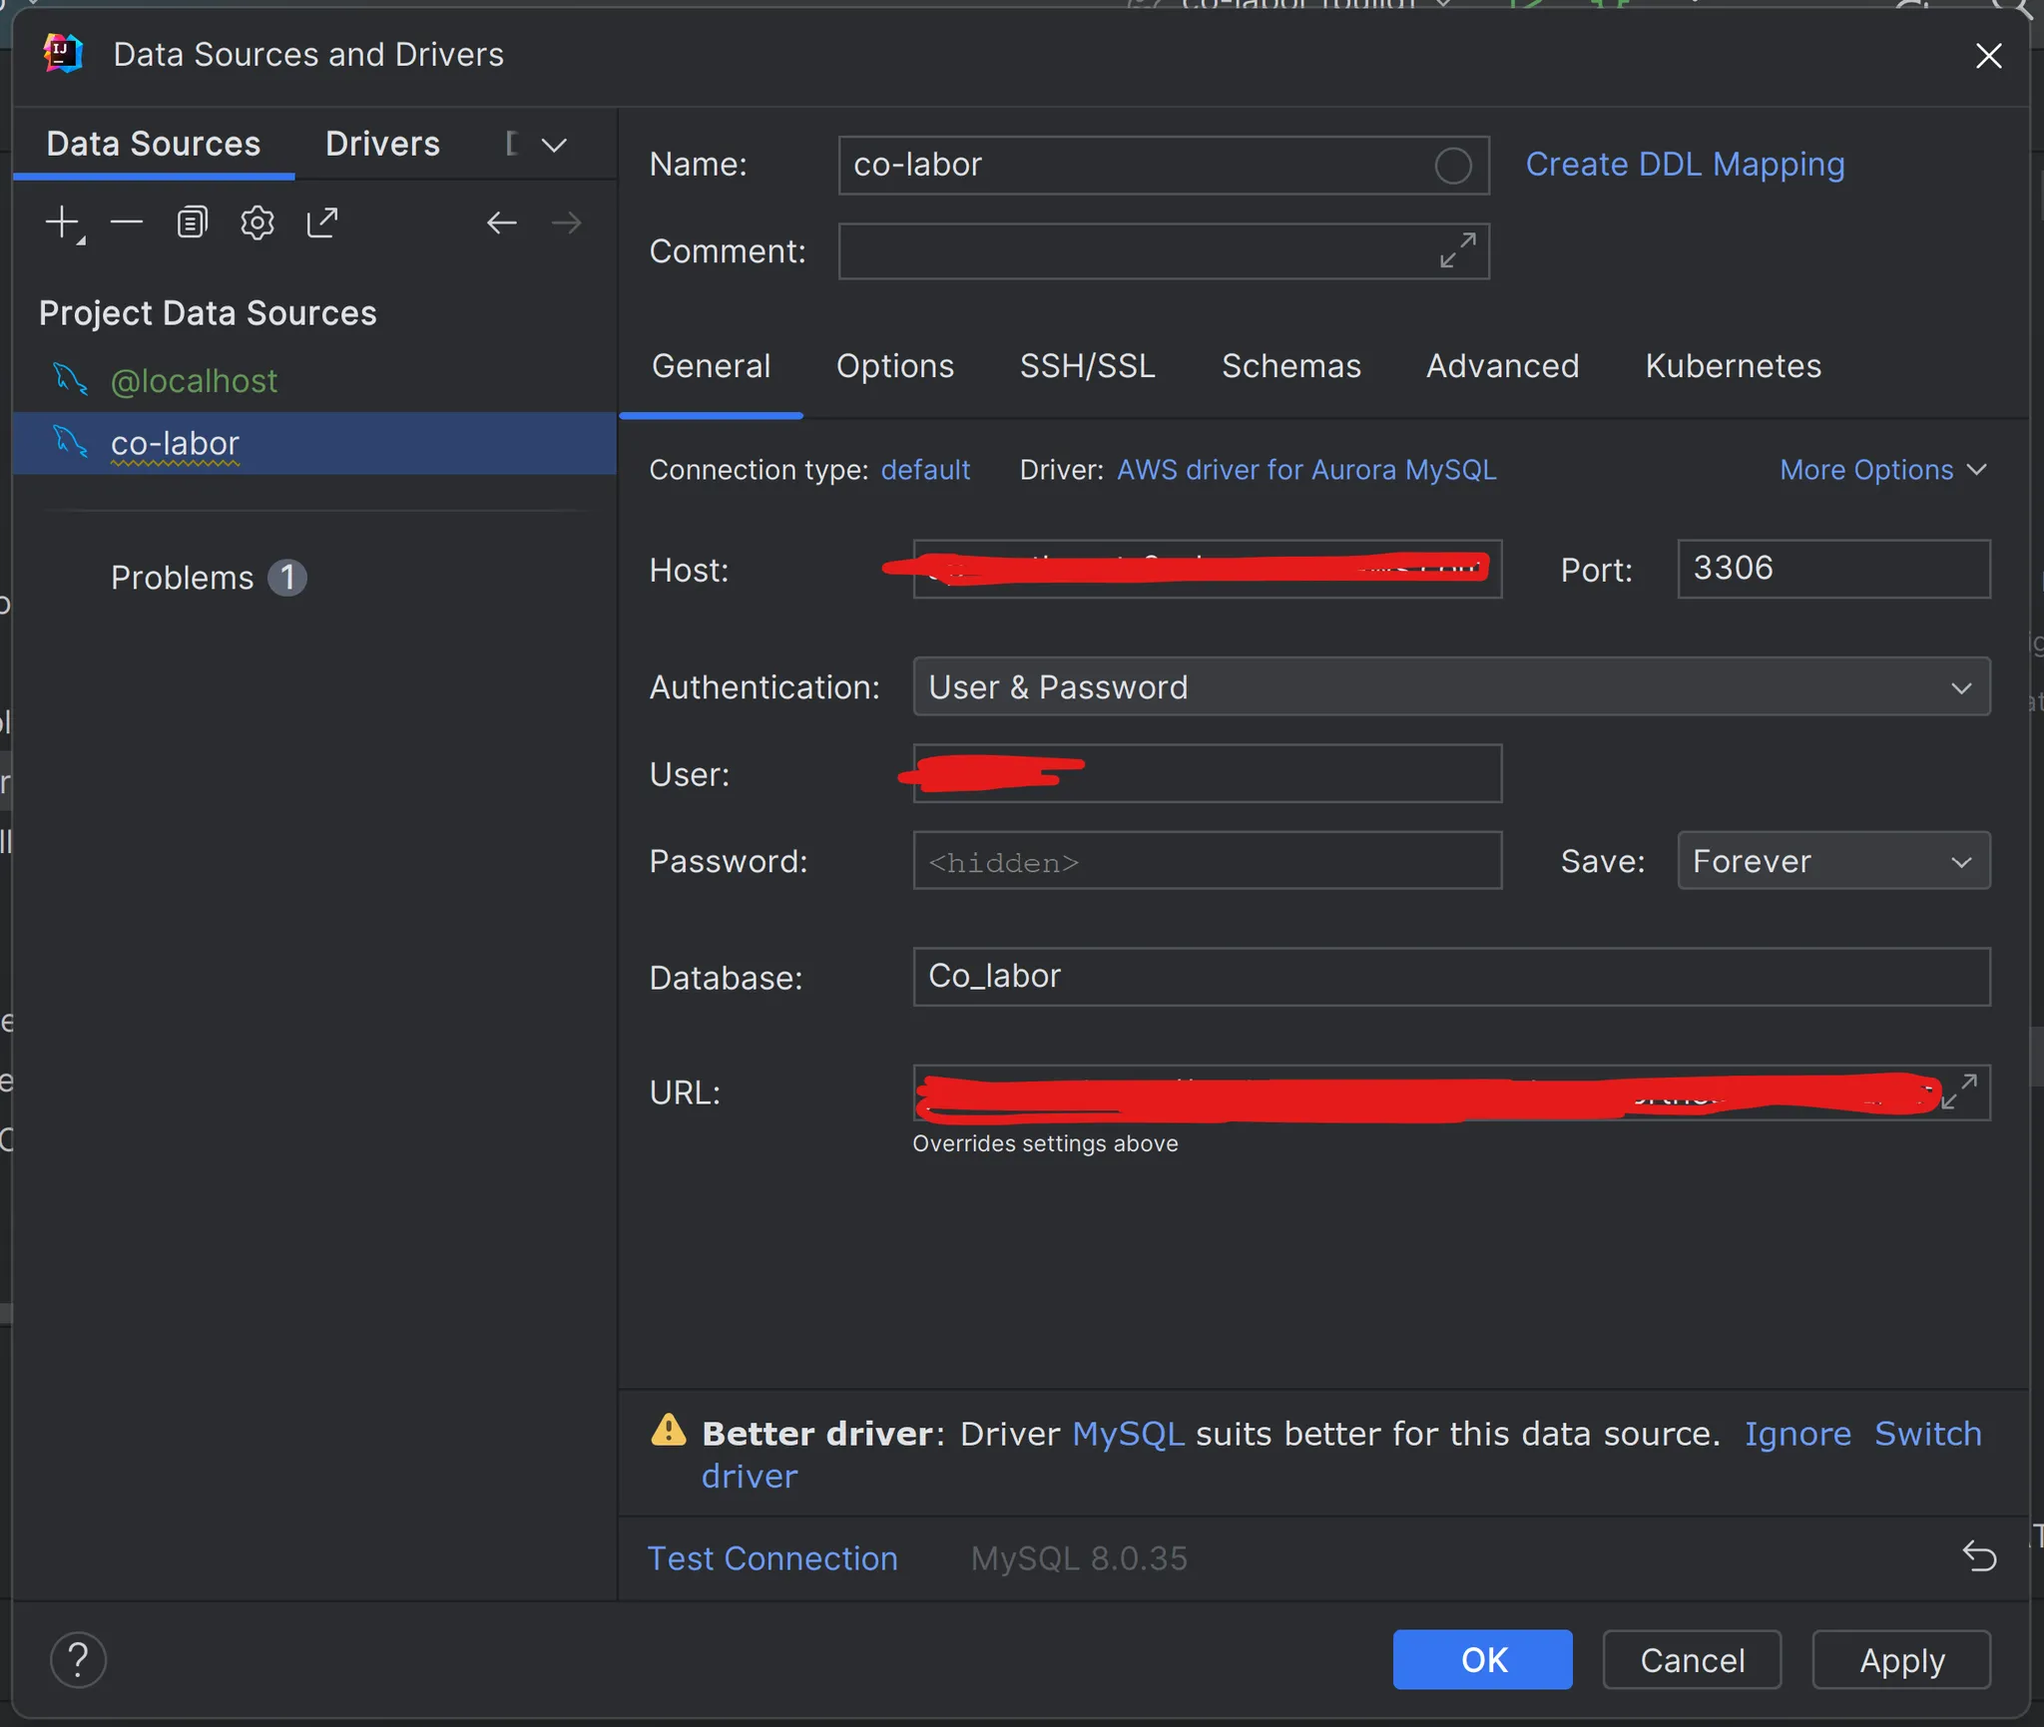Click the add data source plus icon
Screen dimensions: 2044x1727
click(64, 222)
